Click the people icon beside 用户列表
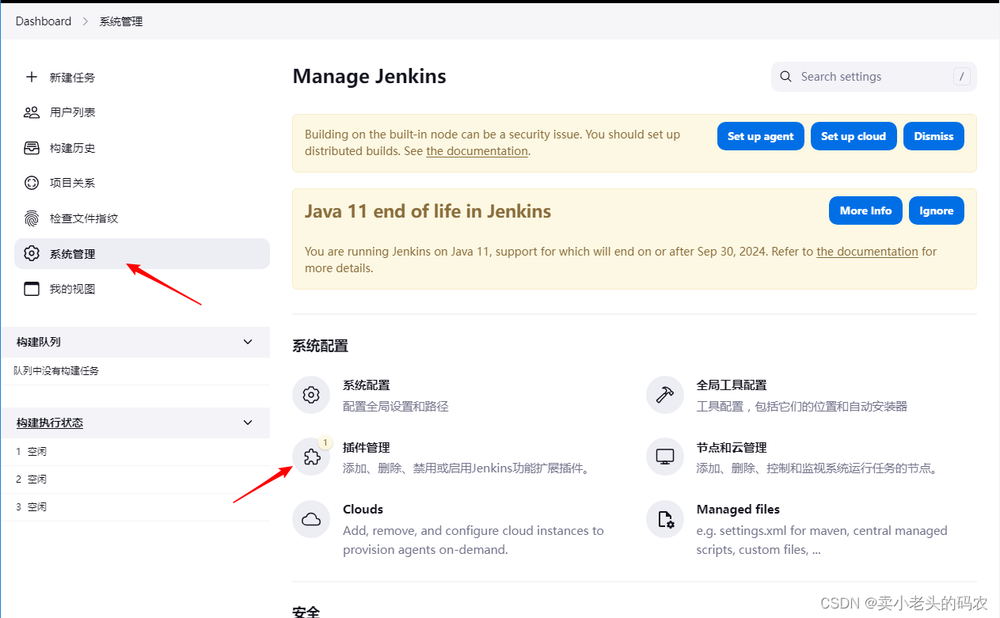The image size is (1000, 618). point(32,112)
